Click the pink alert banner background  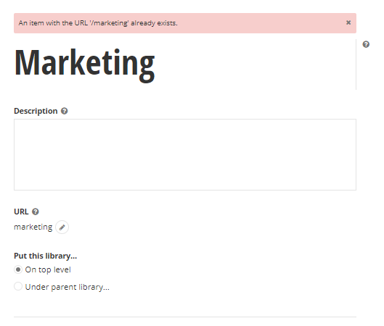pos(260,23)
